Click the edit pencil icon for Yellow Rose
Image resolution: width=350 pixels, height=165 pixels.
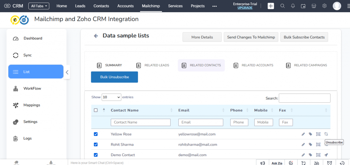tap(303, 134)
